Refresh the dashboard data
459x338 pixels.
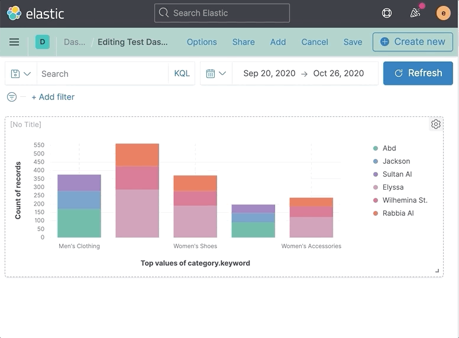[x=418, y=73]
